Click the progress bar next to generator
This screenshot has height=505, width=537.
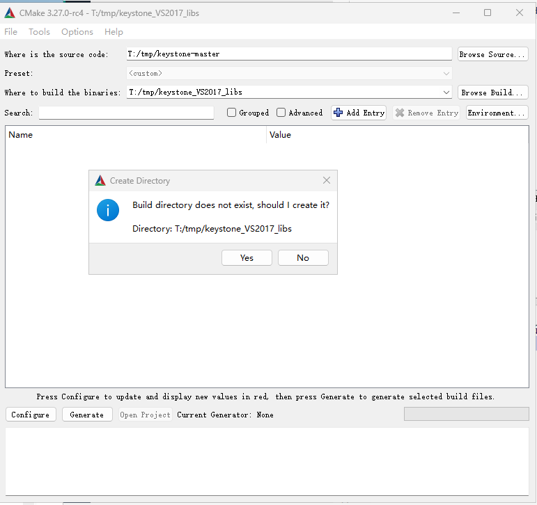pos(467,414)
